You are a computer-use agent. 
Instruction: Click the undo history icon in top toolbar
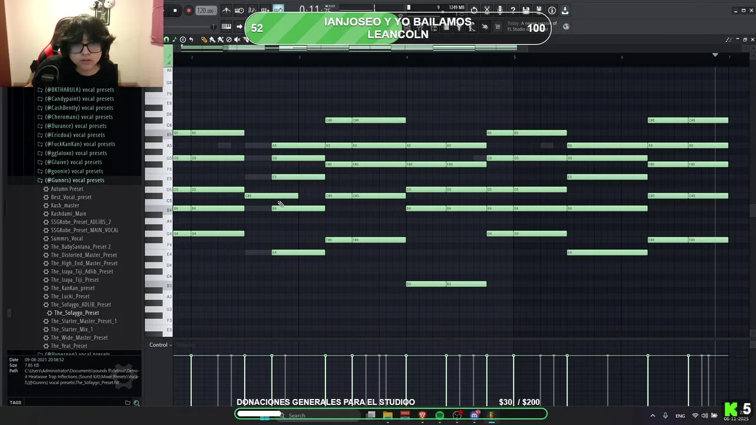pyautogui.click(x=474, y=11)
